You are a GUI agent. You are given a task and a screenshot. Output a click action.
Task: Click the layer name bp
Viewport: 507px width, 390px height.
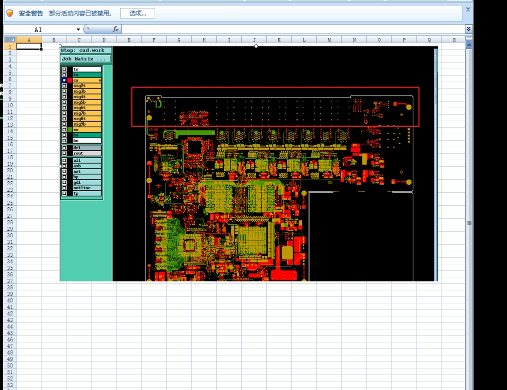(x=87, y=177)
